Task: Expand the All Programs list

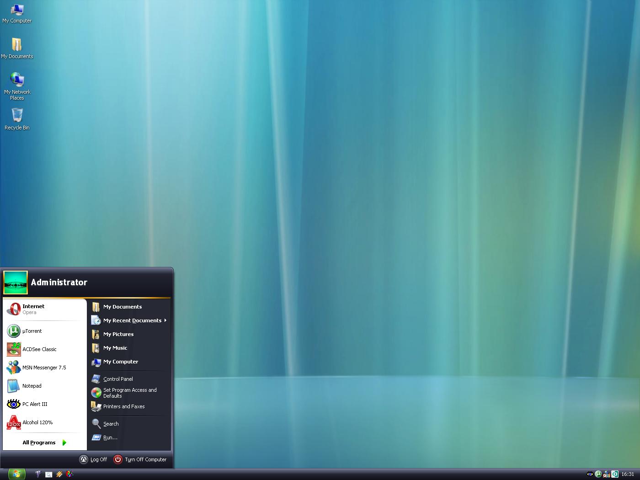Action: (44, 443)
